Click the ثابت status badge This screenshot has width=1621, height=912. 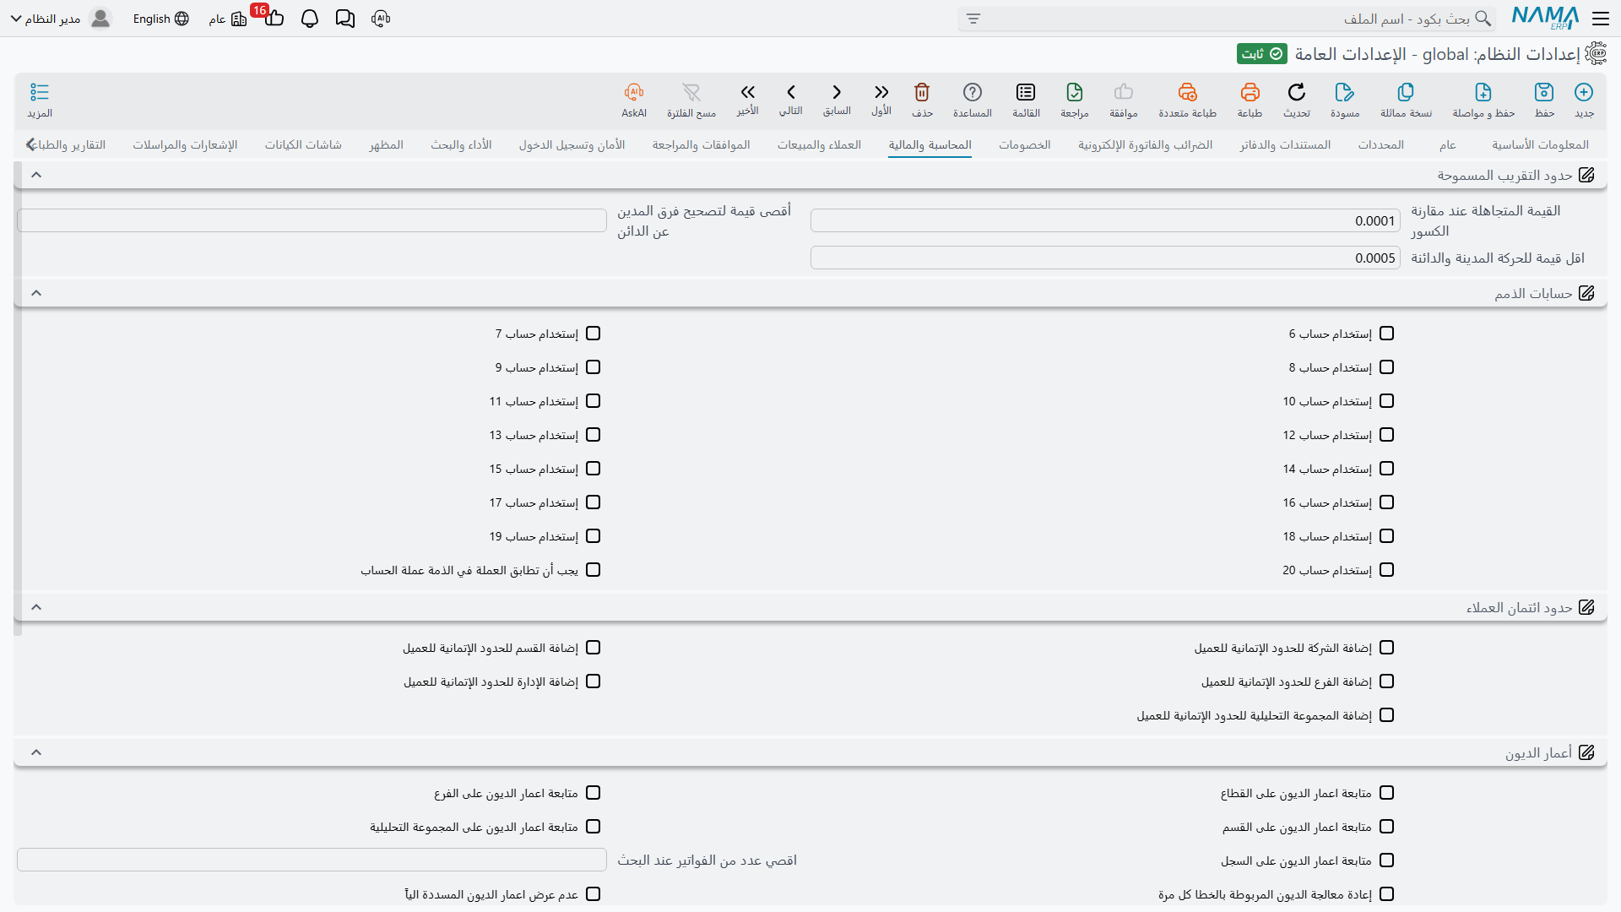[1262, 54]
